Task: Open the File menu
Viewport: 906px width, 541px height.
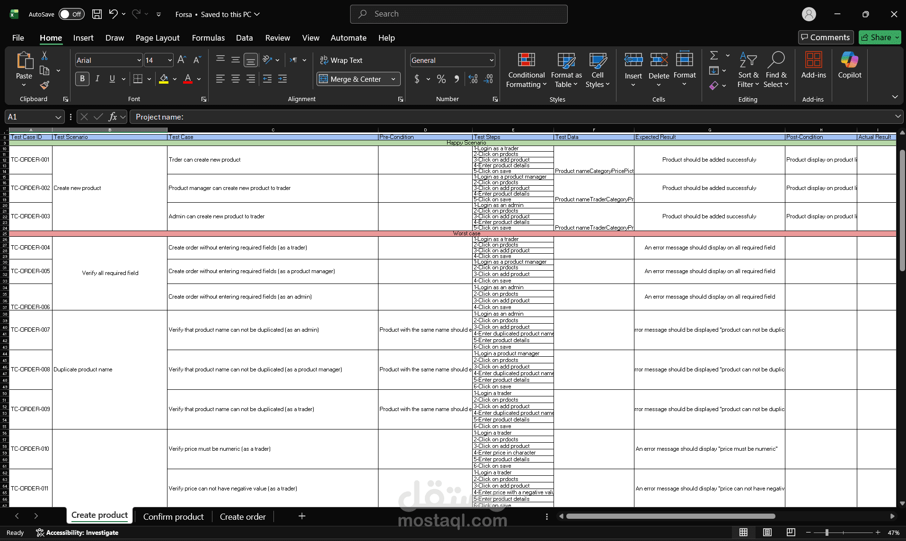Action: click(18, 38)
